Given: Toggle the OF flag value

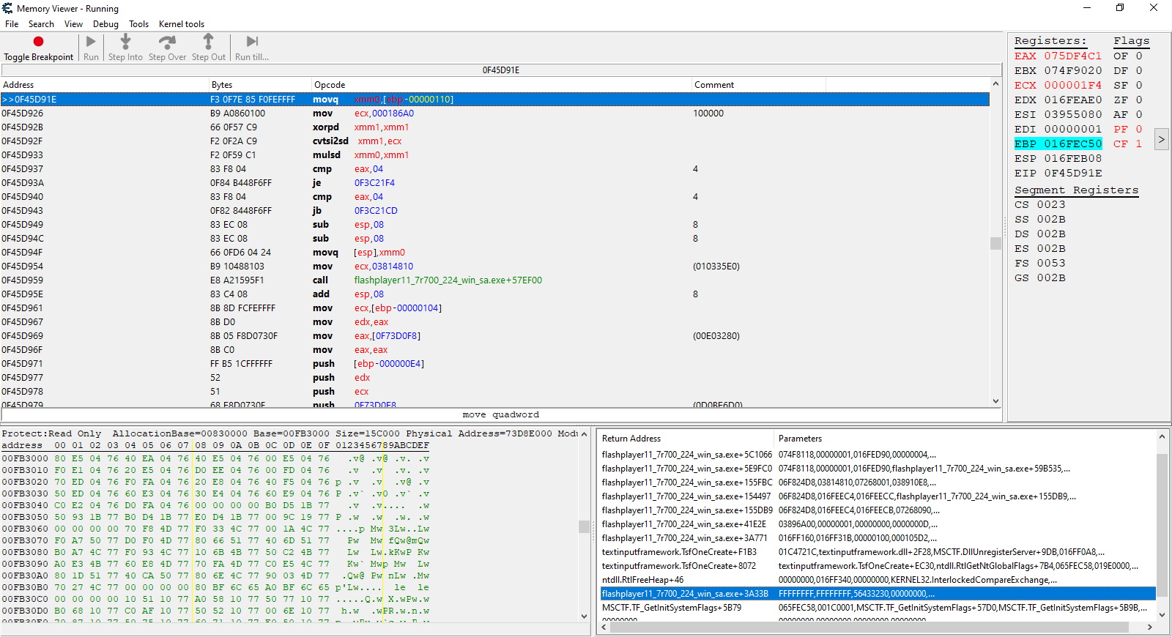Looking at the screenshot, I should point(1138,56).
